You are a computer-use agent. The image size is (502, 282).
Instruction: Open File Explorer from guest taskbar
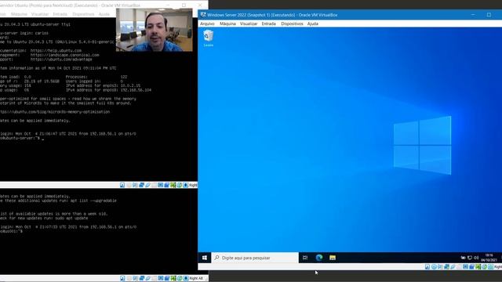(333, 258)
